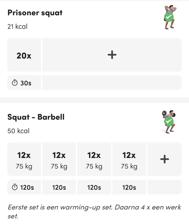Toggle the green checkmark on Squat - Barbell
This screenshot has height=224, width=189.
(x=169, y=122)
